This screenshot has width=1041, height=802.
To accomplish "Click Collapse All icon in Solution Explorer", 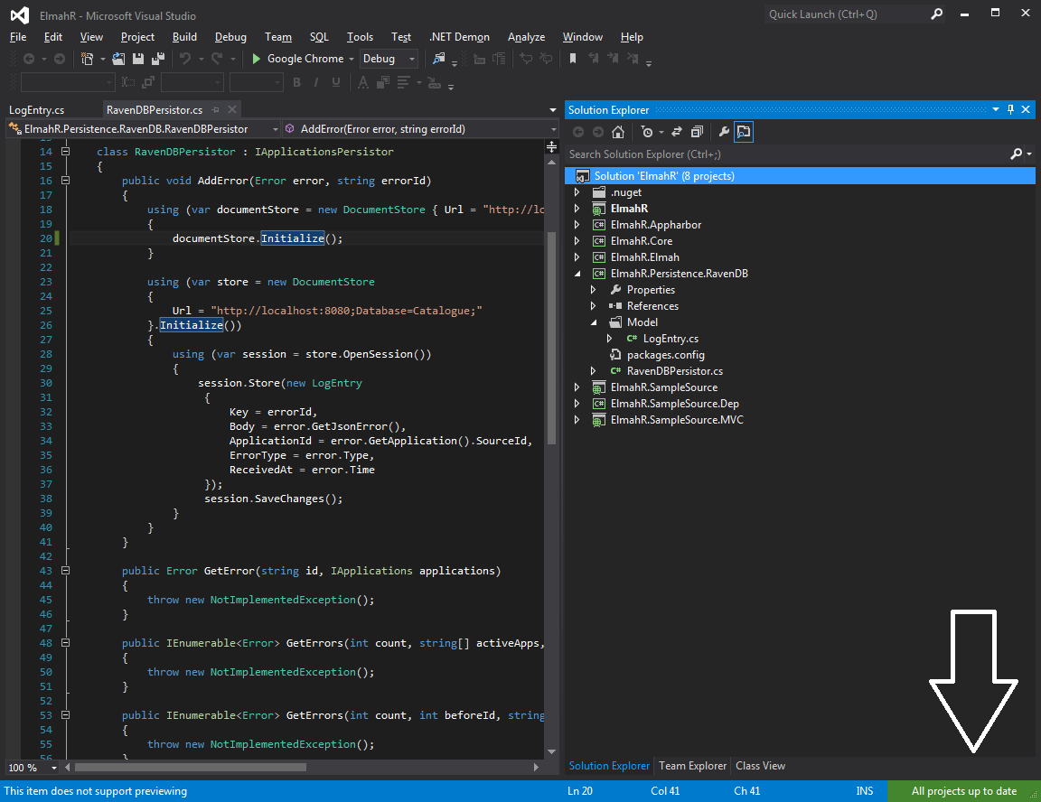I will point(697,131).
